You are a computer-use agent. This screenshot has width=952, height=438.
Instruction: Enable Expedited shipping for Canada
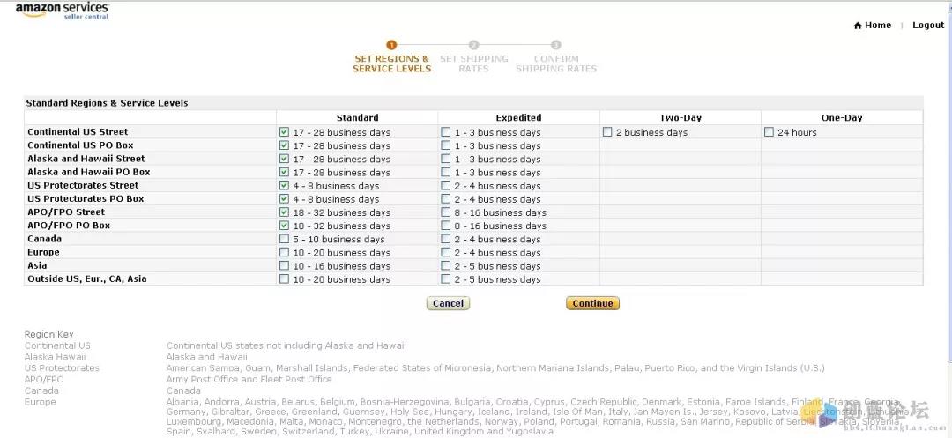(446, 239)
